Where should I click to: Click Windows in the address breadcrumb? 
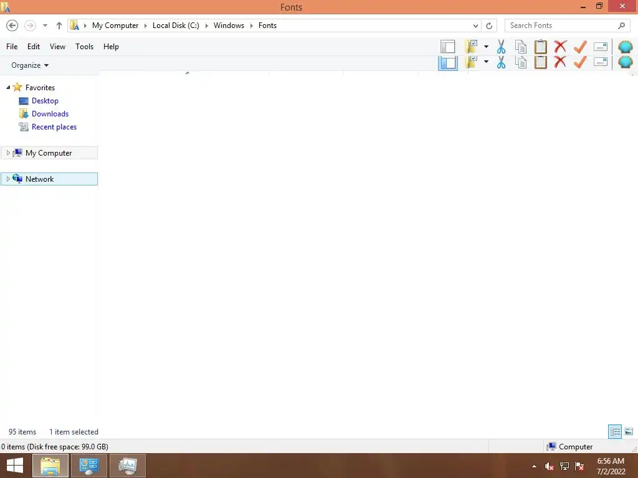tap(229, 26)
